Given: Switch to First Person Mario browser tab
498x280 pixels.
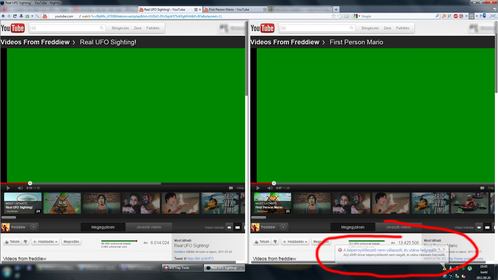Looking at the screenshot, I should click(x=229, y=10).
